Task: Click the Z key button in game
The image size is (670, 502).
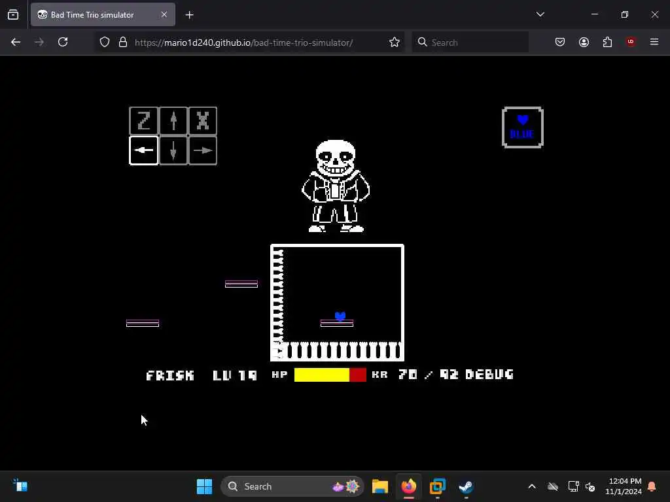Action: [143, 121]
